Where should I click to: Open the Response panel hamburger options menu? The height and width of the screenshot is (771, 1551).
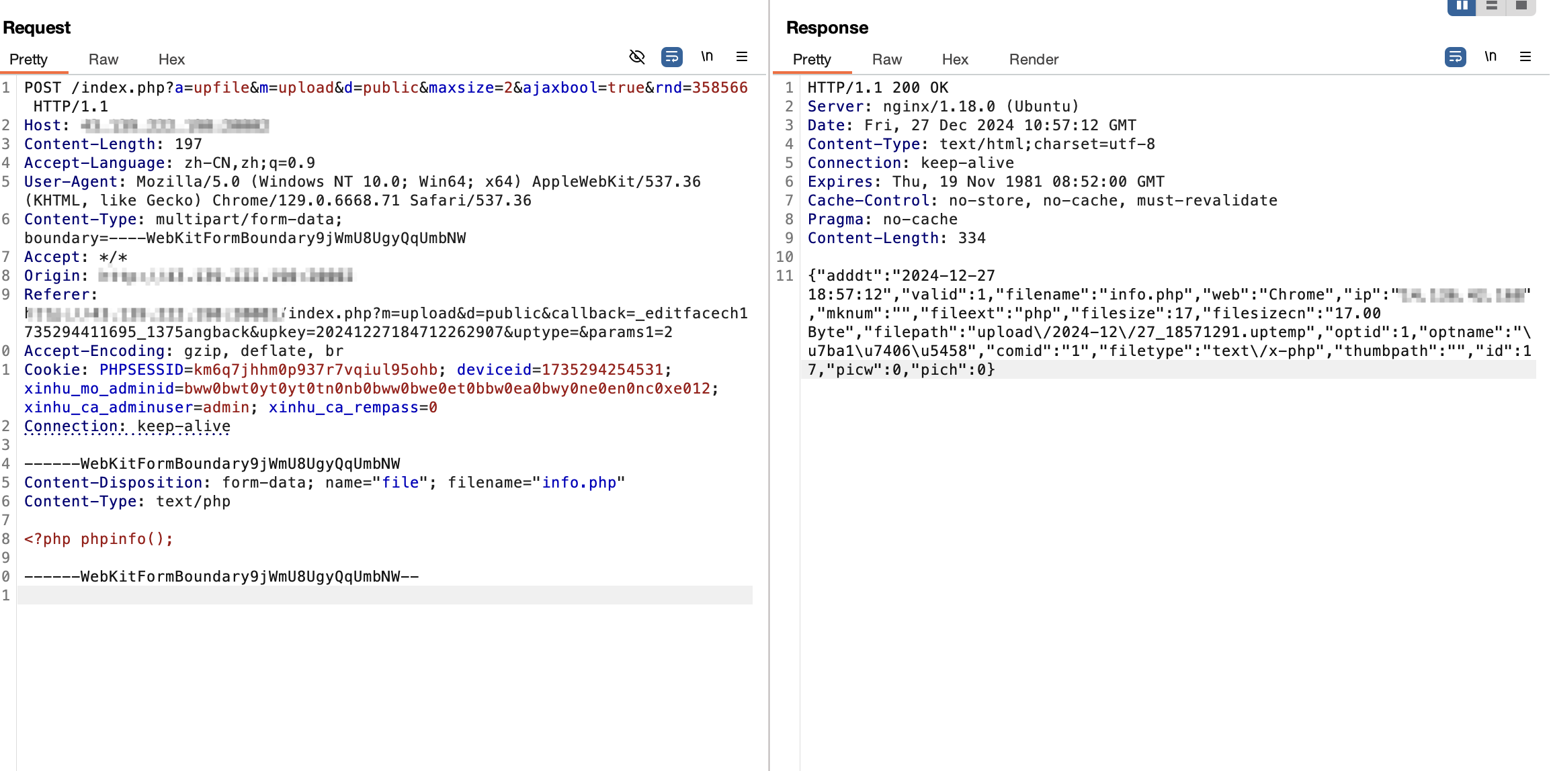click(x=1525, y=57)
